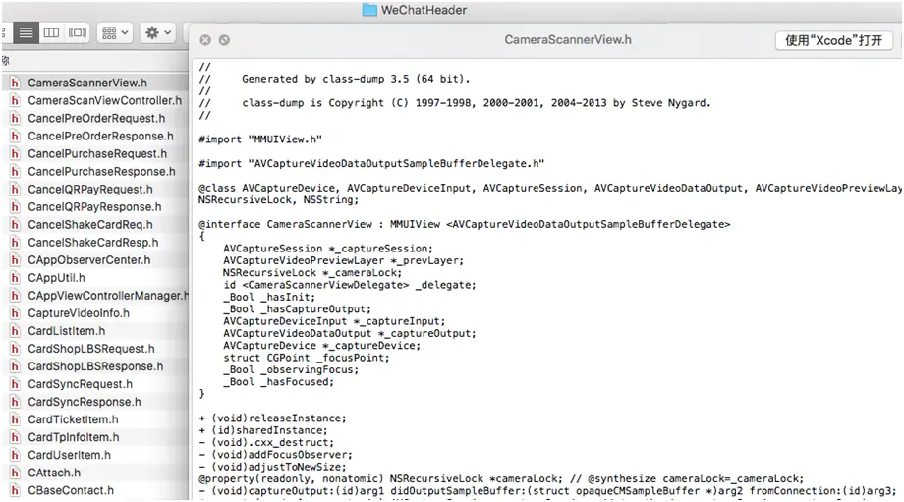Click the header file icon beside CAttach.h
This screenshot has height=502, width=904.
coord(15,473)
